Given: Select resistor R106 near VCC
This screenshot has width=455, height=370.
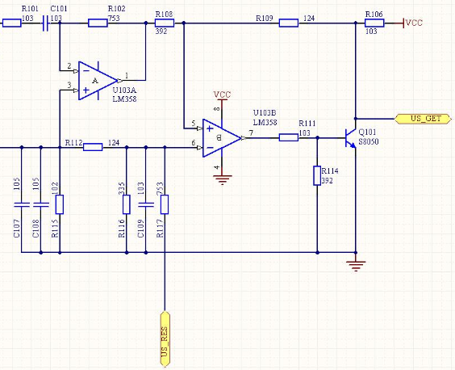Looking at the screenshot, I should click(x=374, y=23).
